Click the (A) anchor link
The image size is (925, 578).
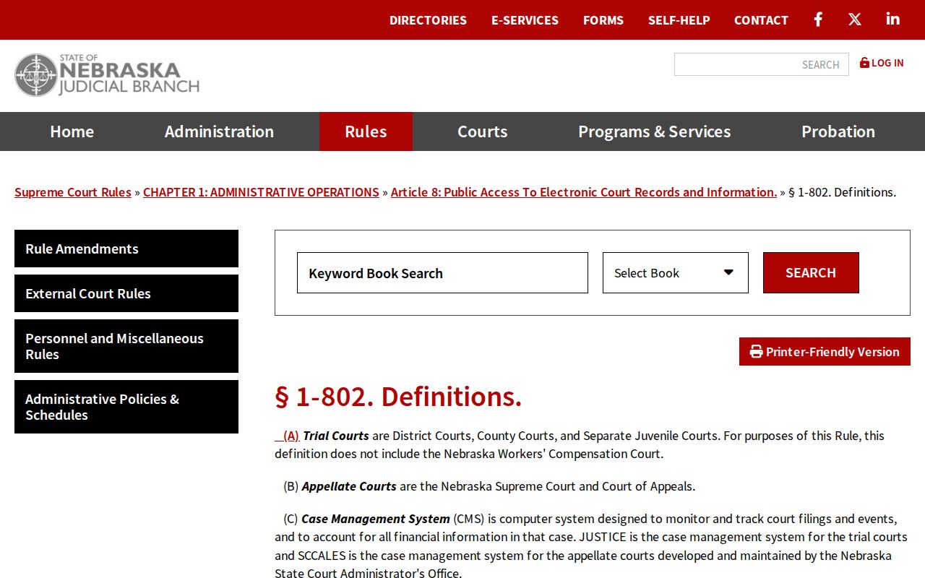[x=287, y=436]
